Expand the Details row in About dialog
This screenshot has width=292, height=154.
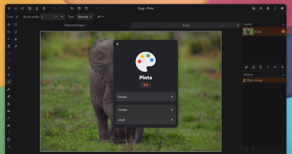coord(145,97)
